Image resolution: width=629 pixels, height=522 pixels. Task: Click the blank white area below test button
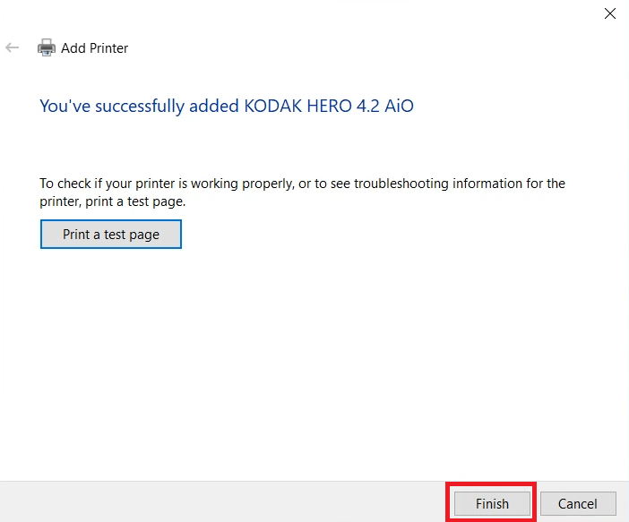click(x=314, y=361)
